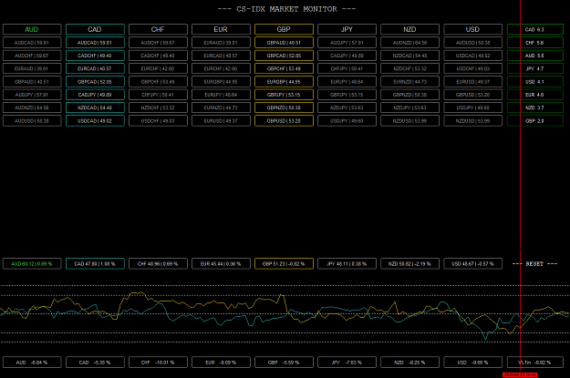
Task: Open AUDCAD pair in the AUD column
Action: [32, 43]
